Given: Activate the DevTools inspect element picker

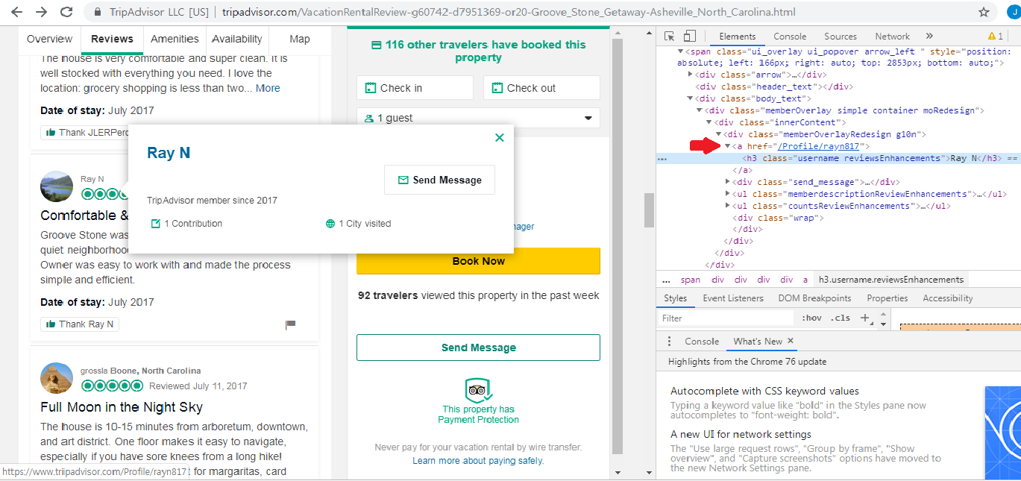Looking at the screenshot, I should 669,37.
